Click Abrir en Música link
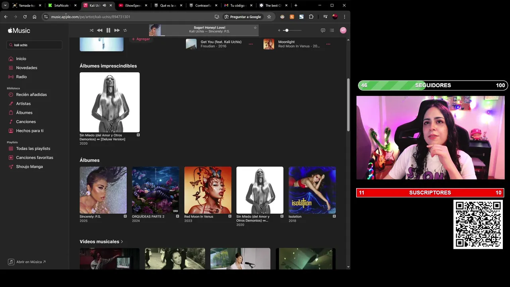 tap(27, 262)
